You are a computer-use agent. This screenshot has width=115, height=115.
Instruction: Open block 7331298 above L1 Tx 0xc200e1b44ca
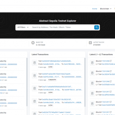[106, 61]
